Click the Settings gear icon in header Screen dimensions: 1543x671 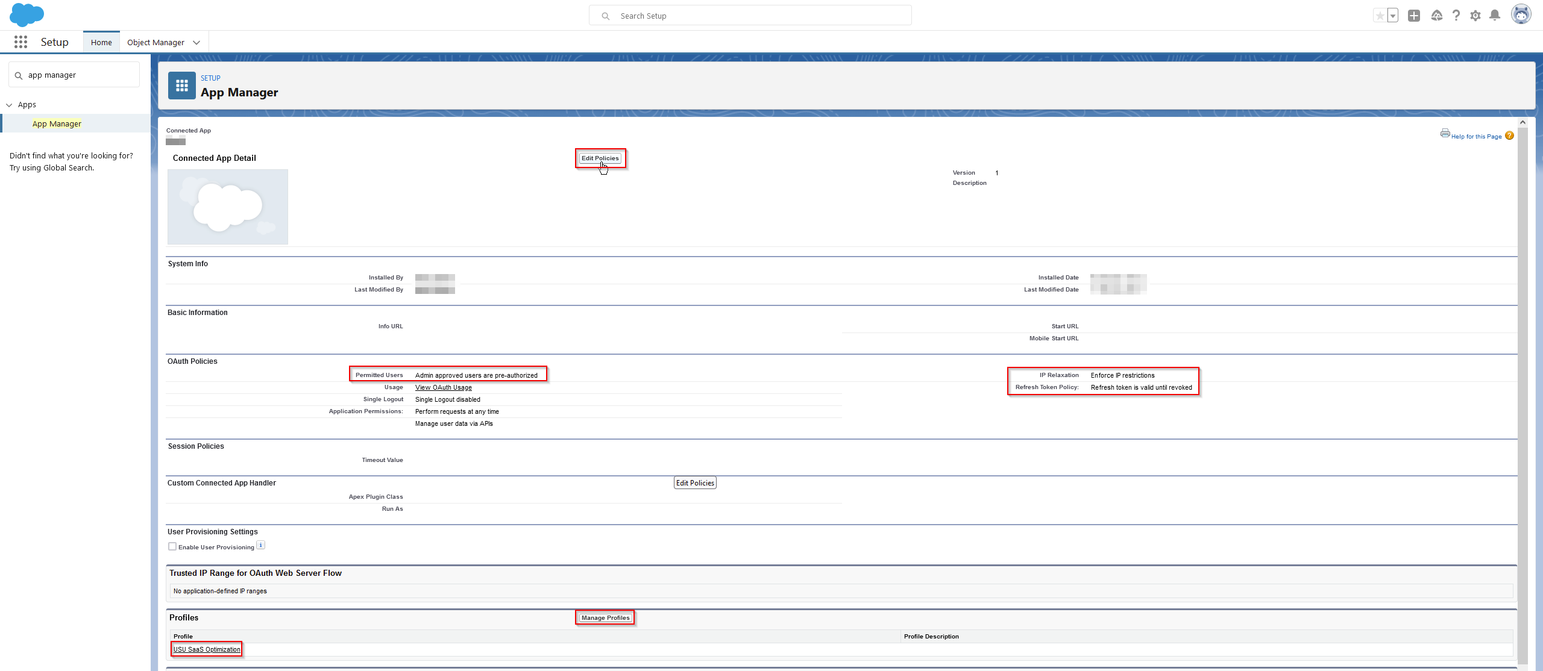tap(1476, 16)
